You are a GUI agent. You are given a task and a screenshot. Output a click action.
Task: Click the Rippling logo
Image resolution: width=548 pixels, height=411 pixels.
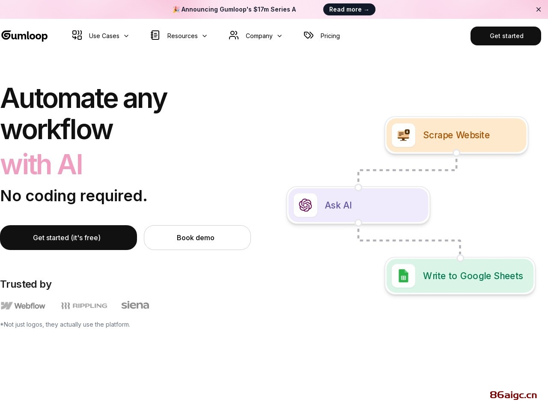[x=84, y=306]
